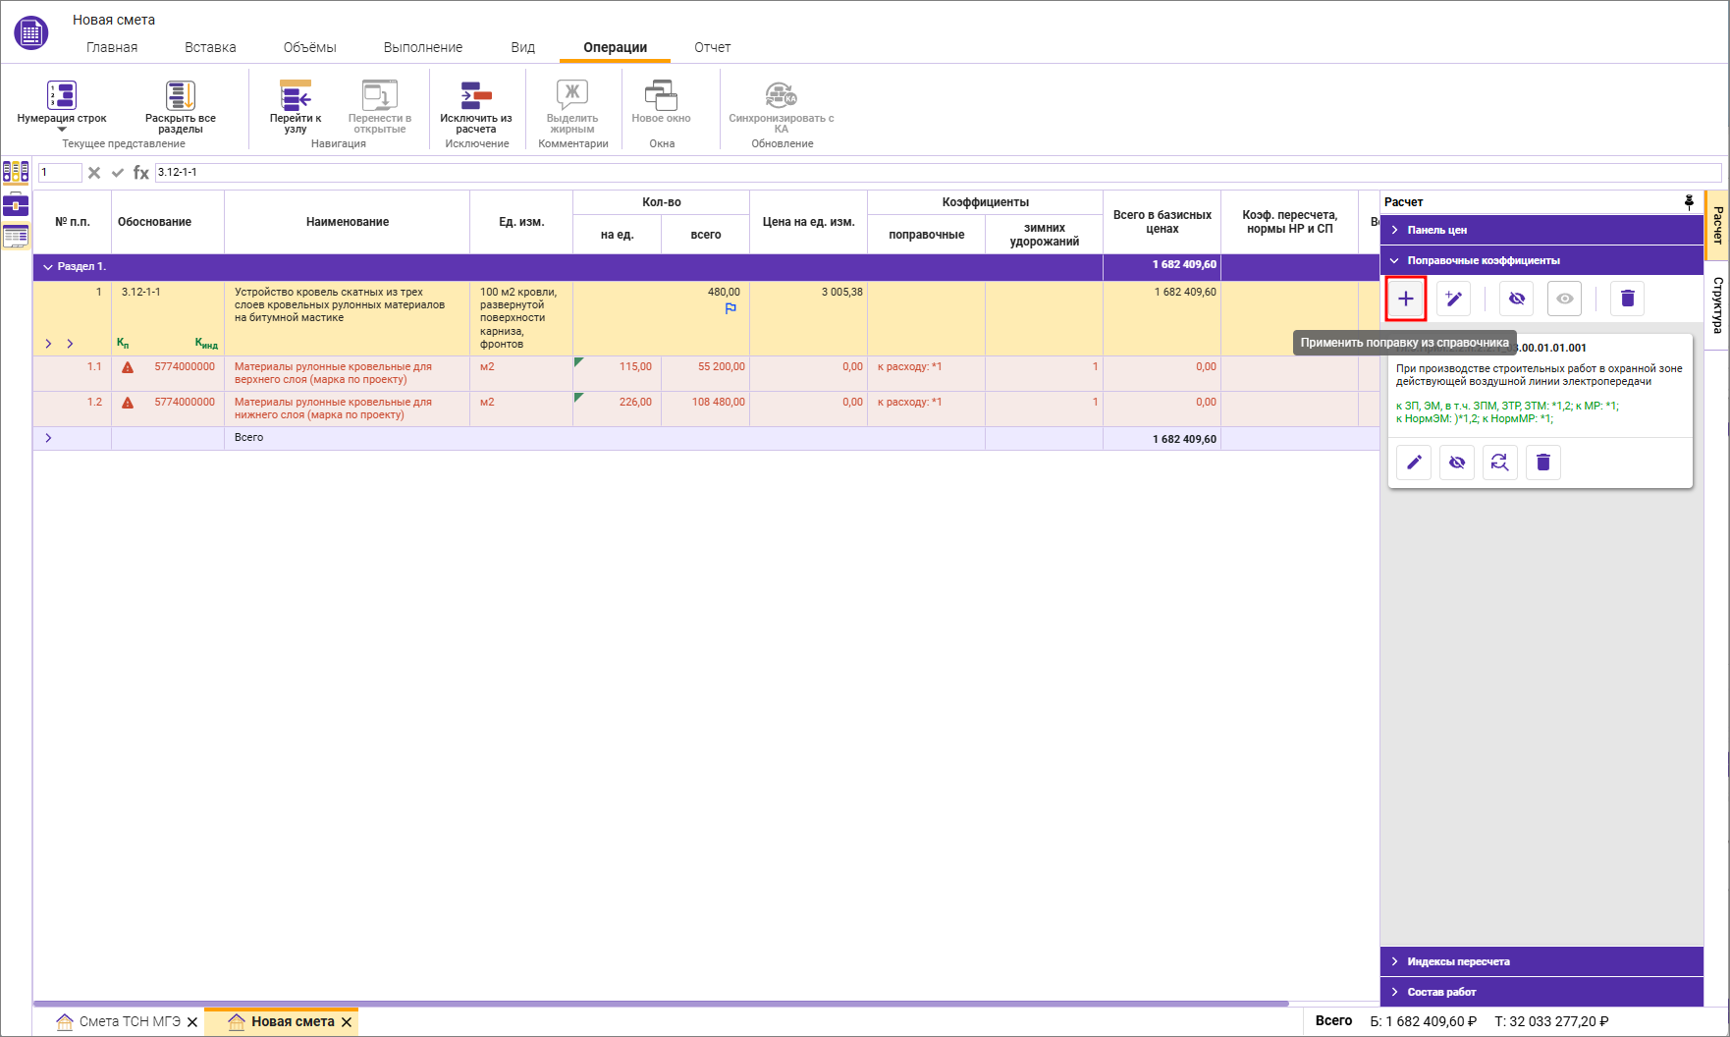Click Раскрыть все разделы icon
This screenshot has width=1730, height=1037.
(x=181, y=96)
